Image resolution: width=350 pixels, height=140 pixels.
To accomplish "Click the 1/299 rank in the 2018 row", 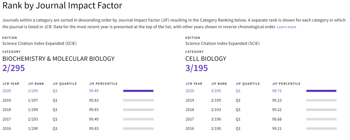I will (x=33, y=110).
